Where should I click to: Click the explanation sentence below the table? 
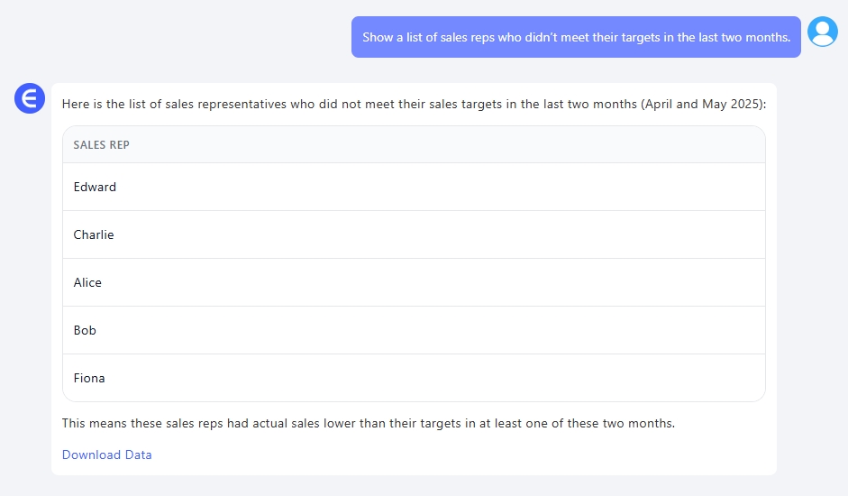click(x=368, y=423)
